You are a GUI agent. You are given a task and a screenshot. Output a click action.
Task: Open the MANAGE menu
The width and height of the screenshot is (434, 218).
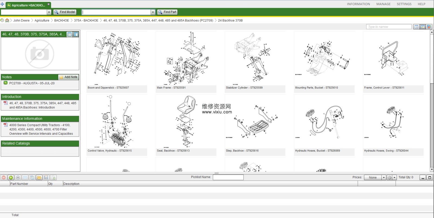(x=383, y=4)
